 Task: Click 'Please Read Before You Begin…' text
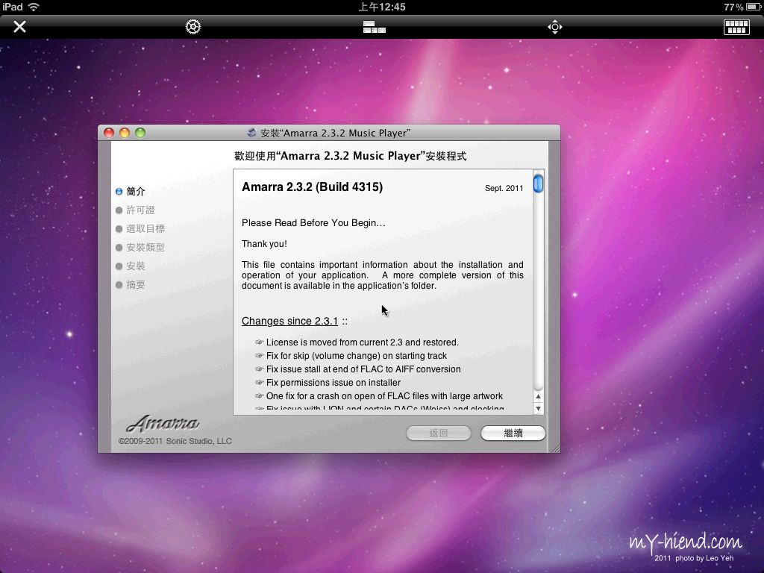313,223
